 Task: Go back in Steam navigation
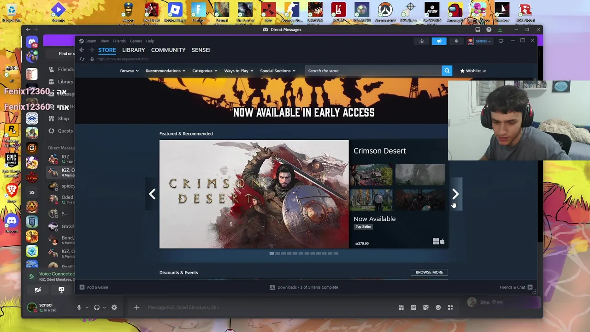pos(82,50)
